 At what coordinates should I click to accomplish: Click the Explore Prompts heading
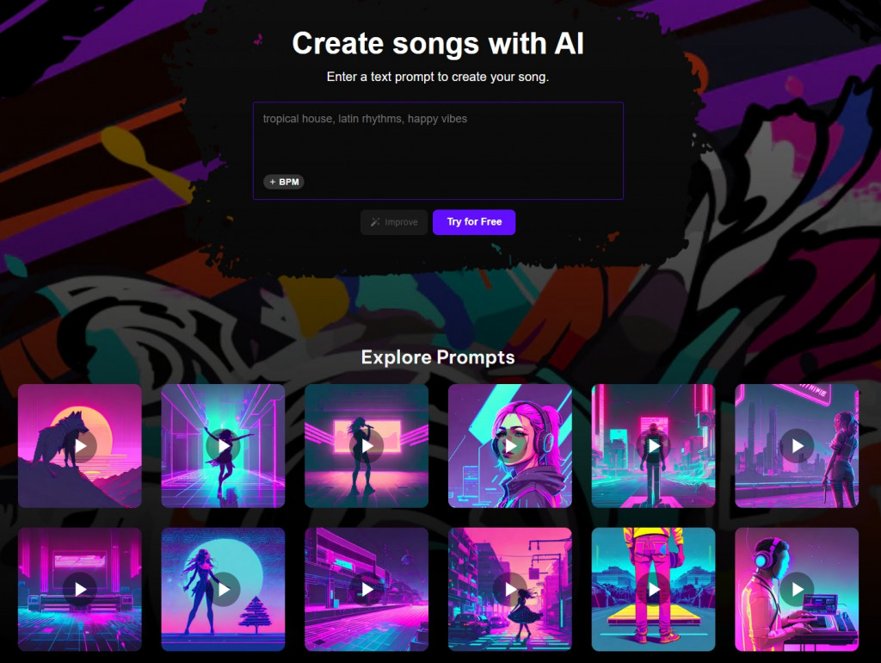pos(438,357)
